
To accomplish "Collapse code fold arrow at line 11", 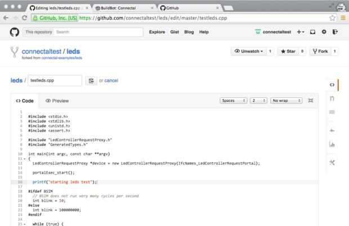I will pos(24,159).
